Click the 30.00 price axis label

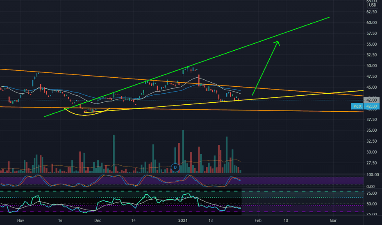371,152
